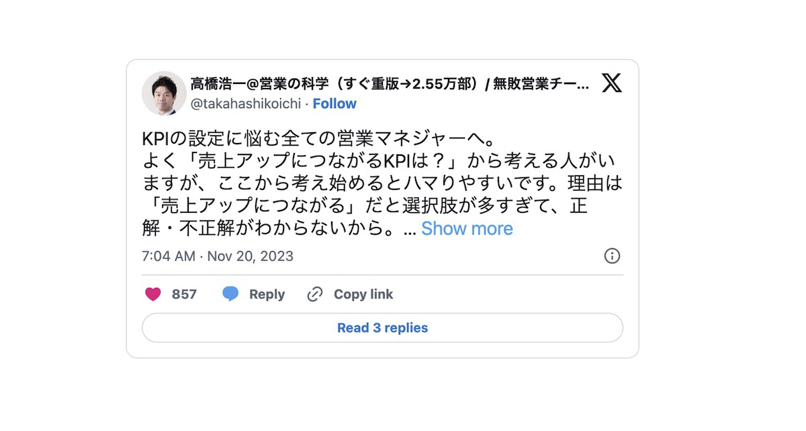Click the 857 likes count

(x=184, y=294)
